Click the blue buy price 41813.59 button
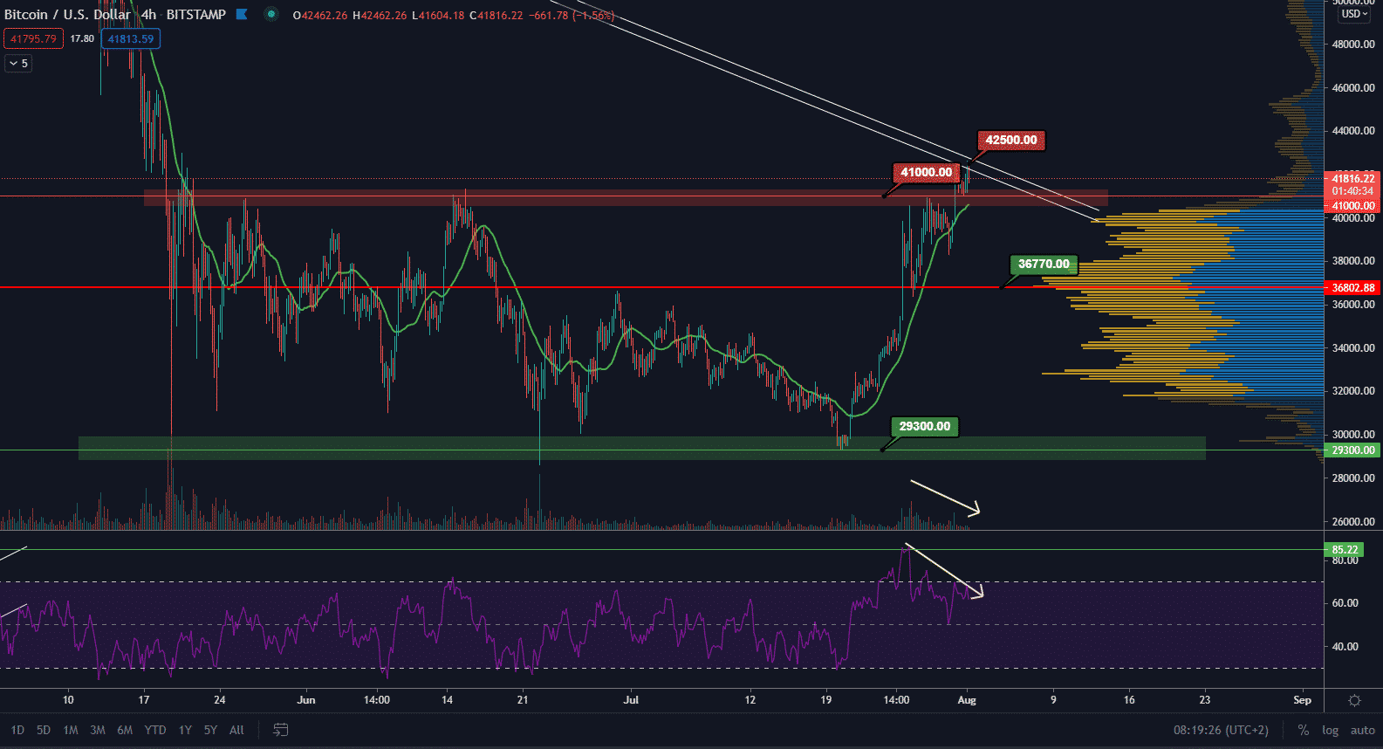 click(x=131, y=38)
